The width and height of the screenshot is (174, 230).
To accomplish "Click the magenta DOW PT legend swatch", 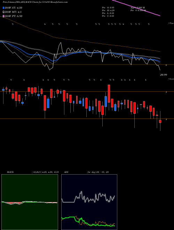I will [x=4, y=16].
